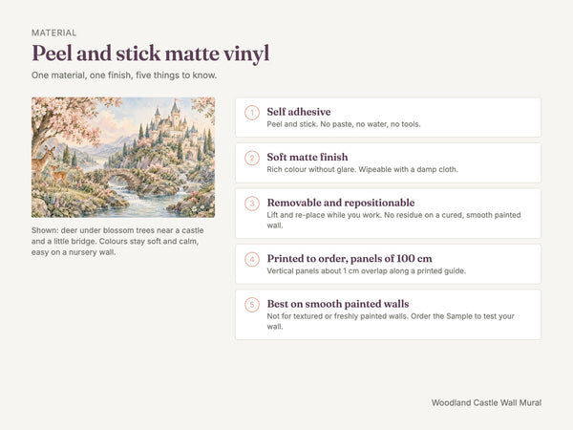Select Printed to order panels heading
The height and width of the screenshot is (430, 573).
[x=350, y=259]
